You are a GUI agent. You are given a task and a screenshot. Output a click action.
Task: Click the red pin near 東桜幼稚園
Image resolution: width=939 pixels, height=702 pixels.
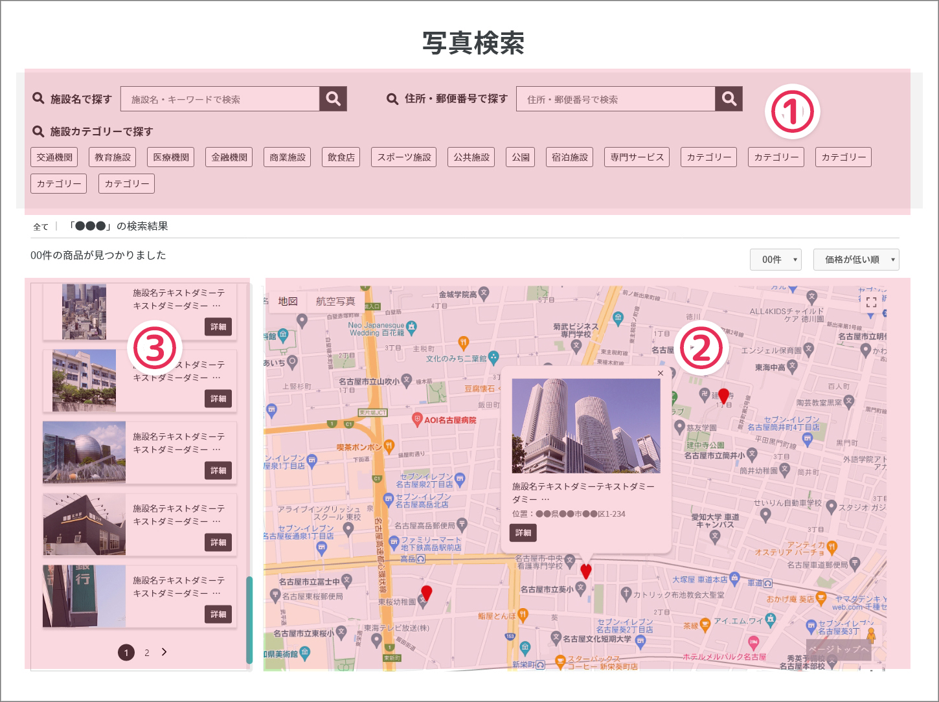426,593
